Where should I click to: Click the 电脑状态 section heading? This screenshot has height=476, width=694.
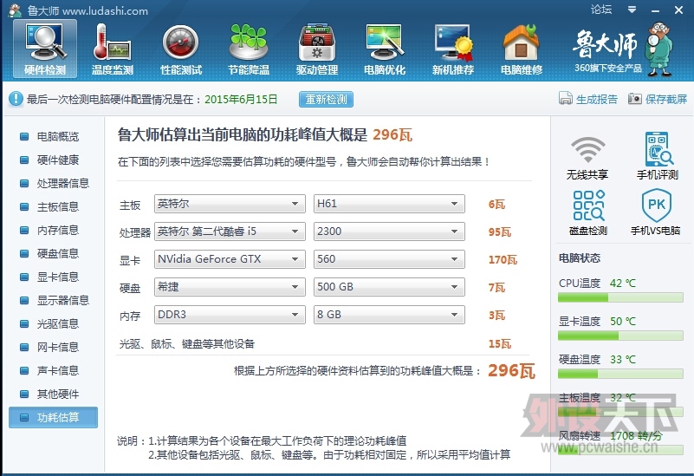point(580,258)
